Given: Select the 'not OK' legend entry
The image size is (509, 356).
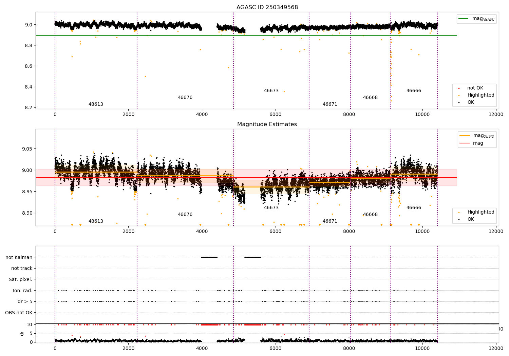Looking at the screenshot, I should 475,88.
